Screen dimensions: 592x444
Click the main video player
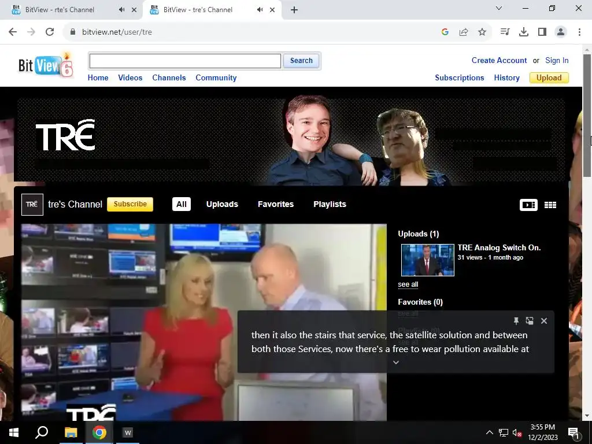[x=204, y=322]
